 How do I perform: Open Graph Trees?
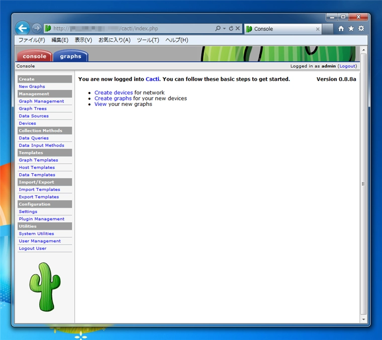(x=33, y=108)
